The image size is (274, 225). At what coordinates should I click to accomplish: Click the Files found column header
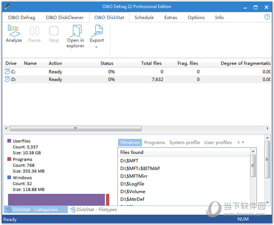click(184, 152)
